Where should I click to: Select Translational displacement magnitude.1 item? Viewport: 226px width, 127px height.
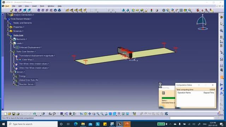pos(37,56)
